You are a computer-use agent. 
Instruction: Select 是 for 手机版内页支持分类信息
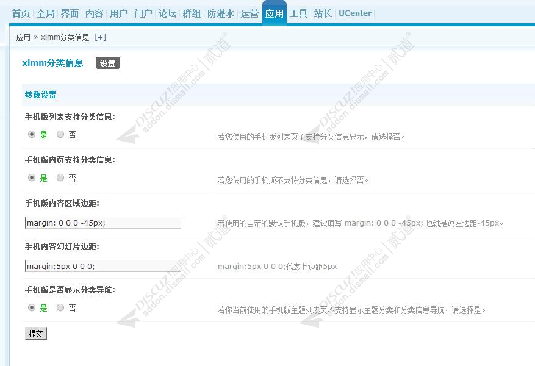32,178
